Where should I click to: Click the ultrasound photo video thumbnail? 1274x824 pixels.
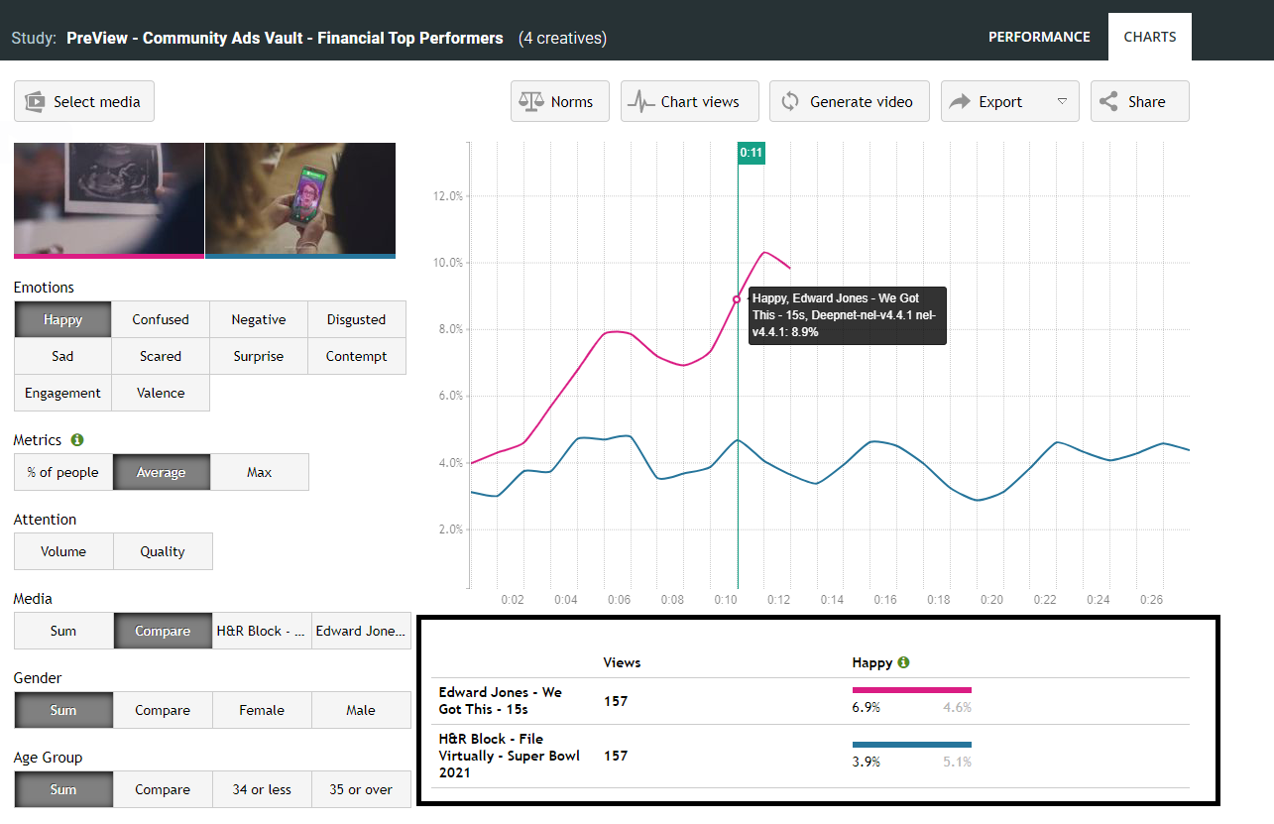tap(108, 200)
